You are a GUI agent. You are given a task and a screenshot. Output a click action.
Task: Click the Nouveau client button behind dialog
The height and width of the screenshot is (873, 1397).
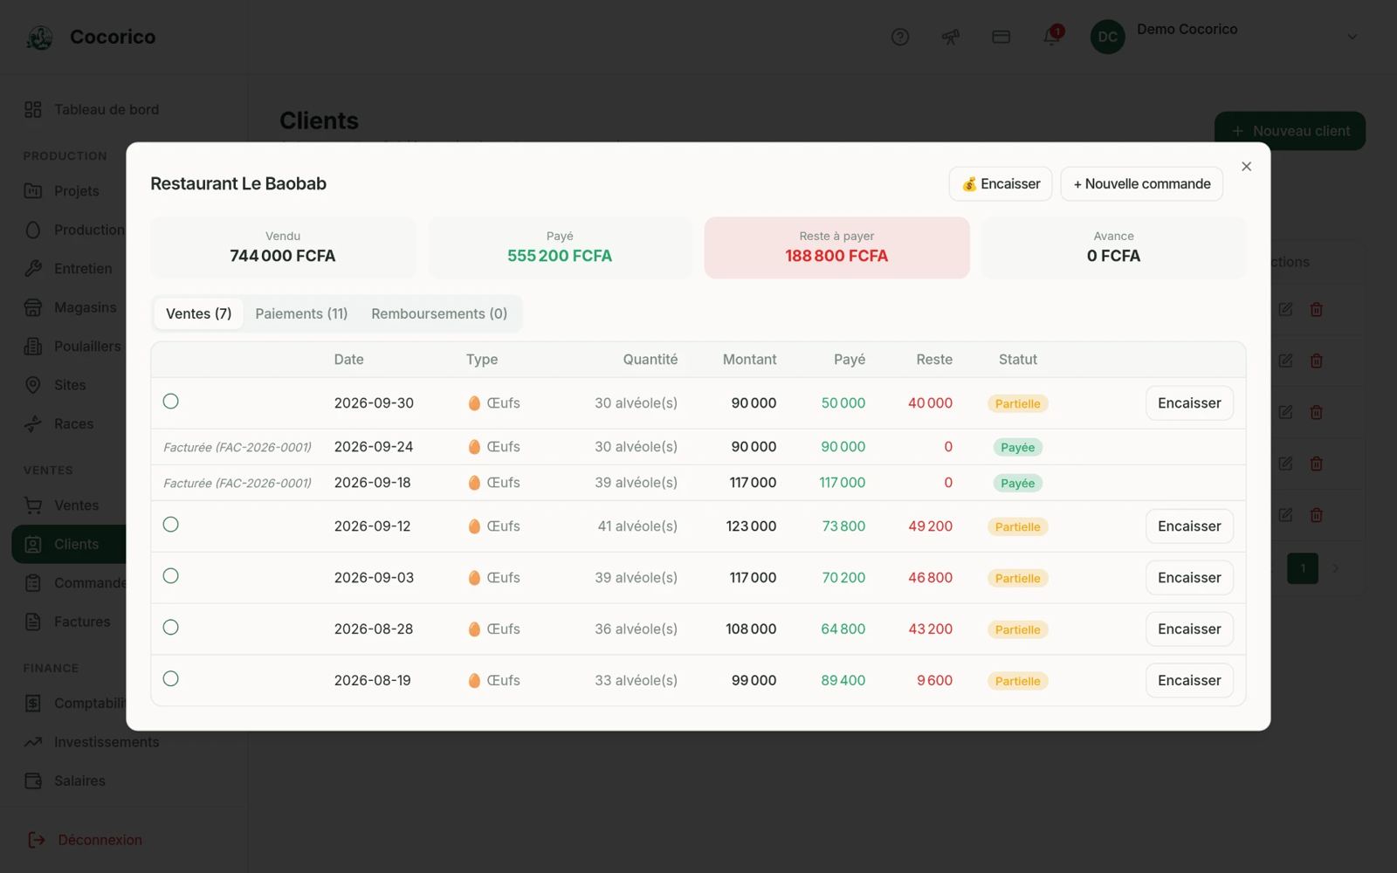pyautogui.click(x=1290, y=131)
